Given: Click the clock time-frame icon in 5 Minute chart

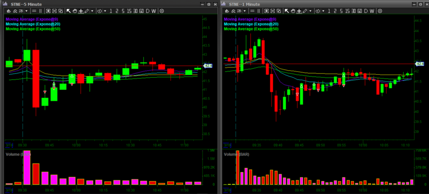Looking at the screenshot, I should 100,11.
